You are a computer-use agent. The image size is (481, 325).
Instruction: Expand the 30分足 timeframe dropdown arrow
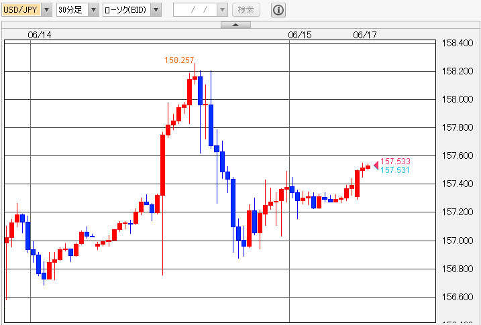[x=93, y=10]
